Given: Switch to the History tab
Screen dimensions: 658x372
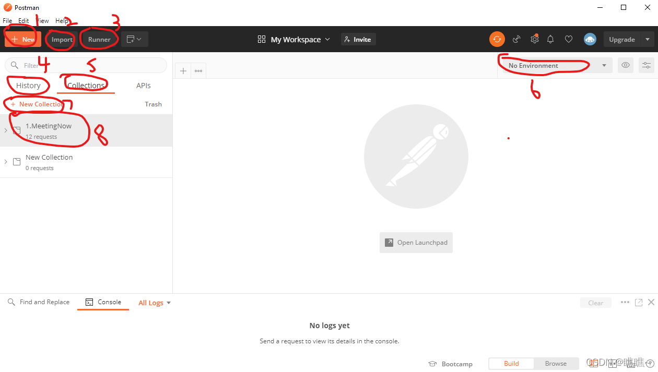Looking at the screenshot, I should [28, 86].
